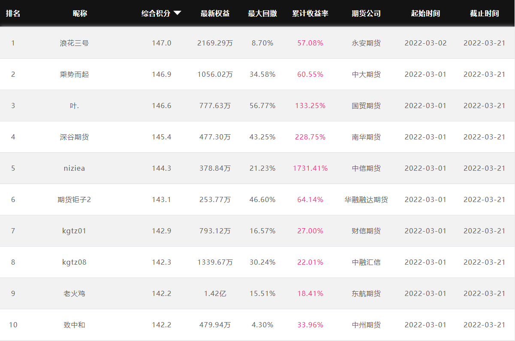Open trader 致中和 nickname

point(75,325)
